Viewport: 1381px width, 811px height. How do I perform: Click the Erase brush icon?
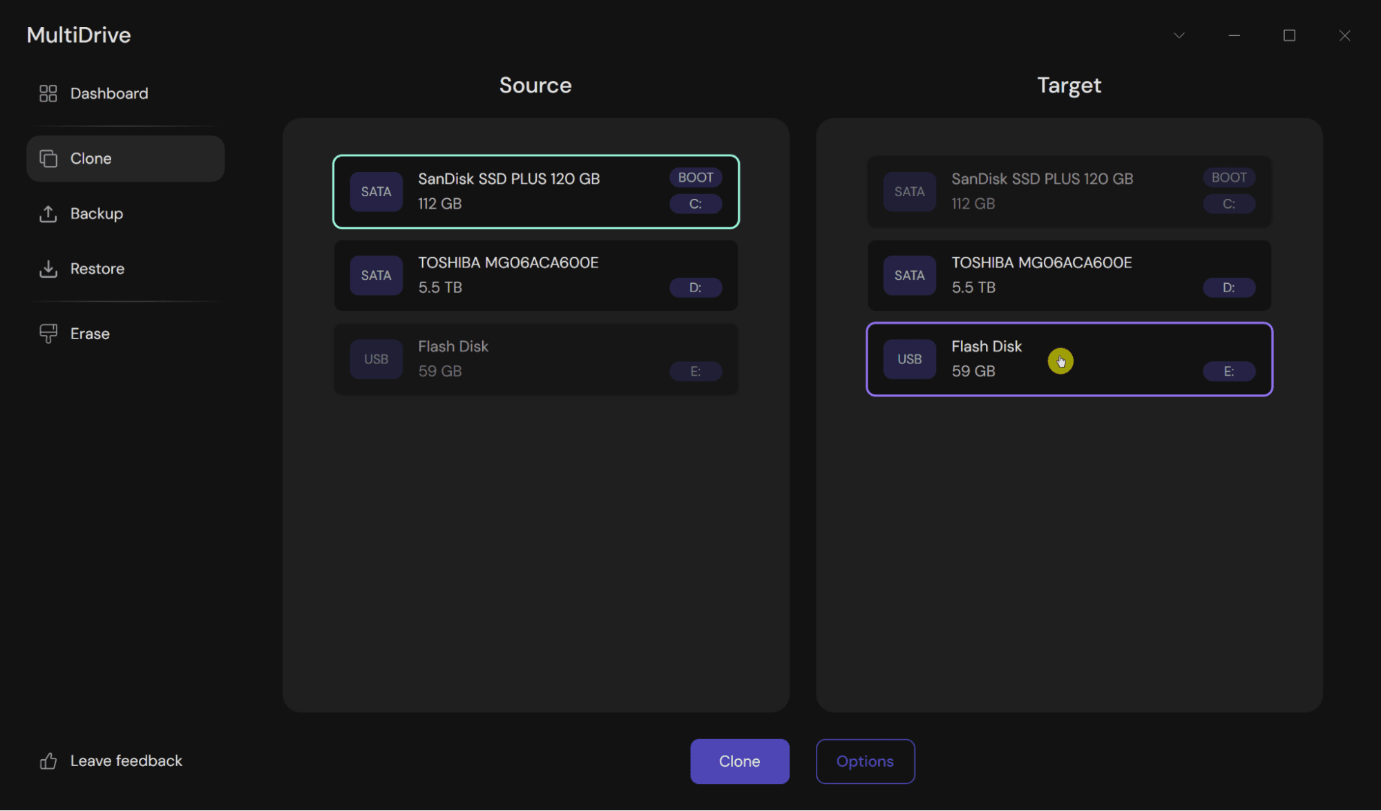click(48, 334)
